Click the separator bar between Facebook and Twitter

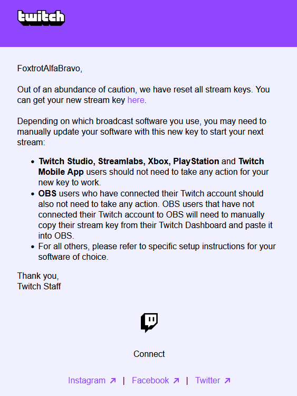coord(187,381)
